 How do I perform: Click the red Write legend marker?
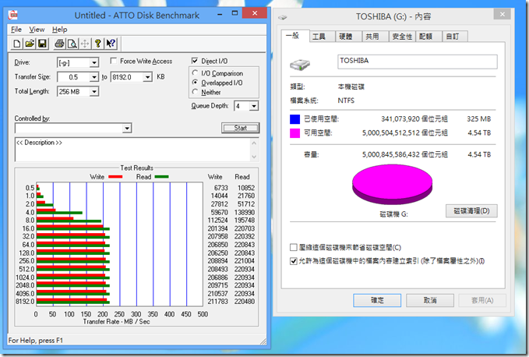tap(115, 176)
